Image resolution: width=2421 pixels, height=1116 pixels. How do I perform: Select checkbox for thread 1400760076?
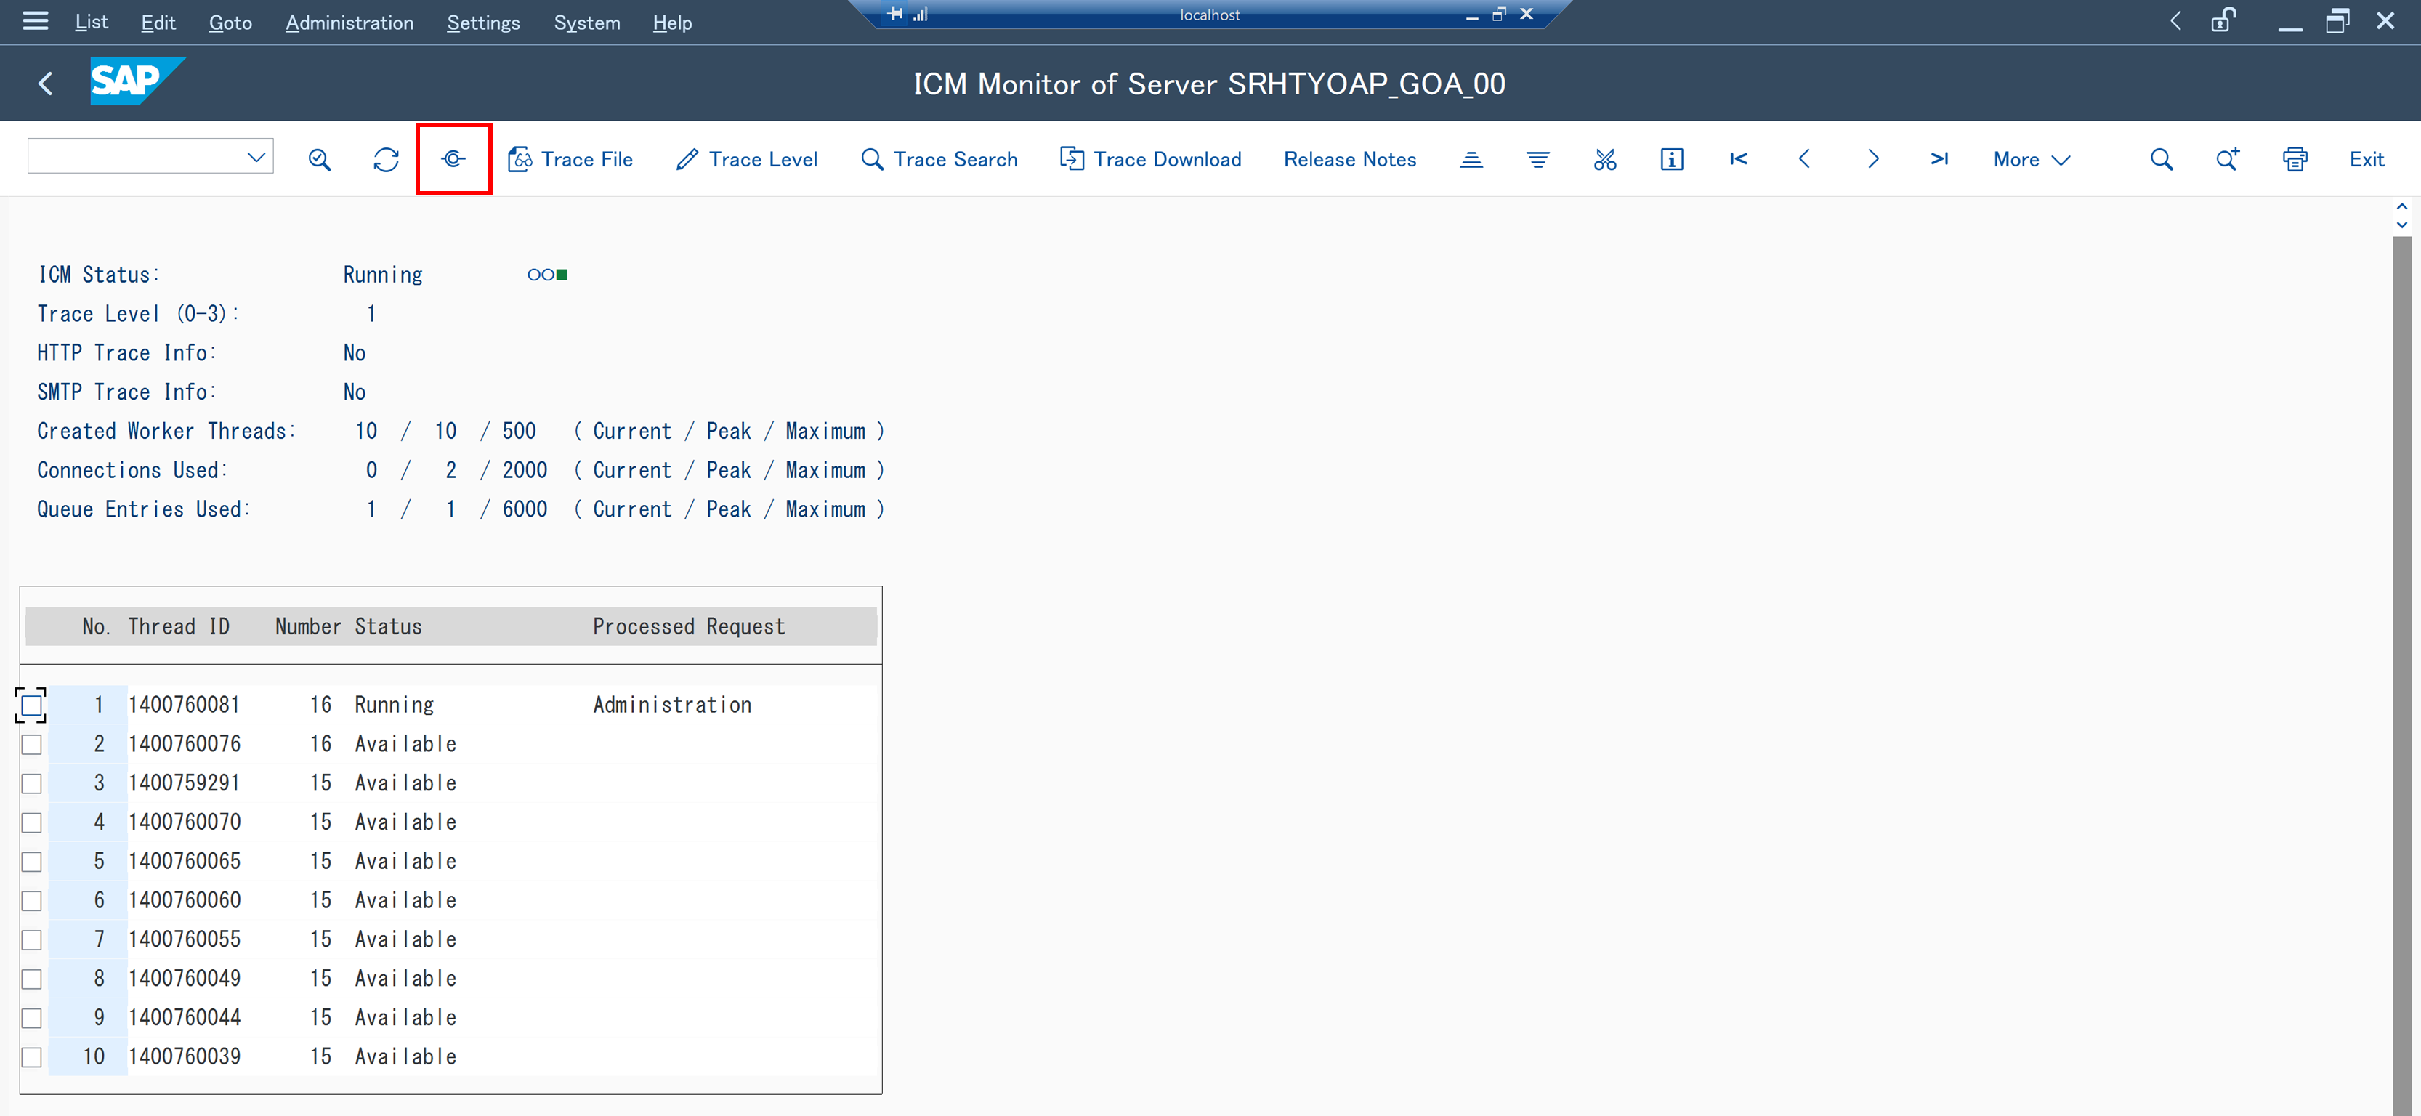coord(32,745)
